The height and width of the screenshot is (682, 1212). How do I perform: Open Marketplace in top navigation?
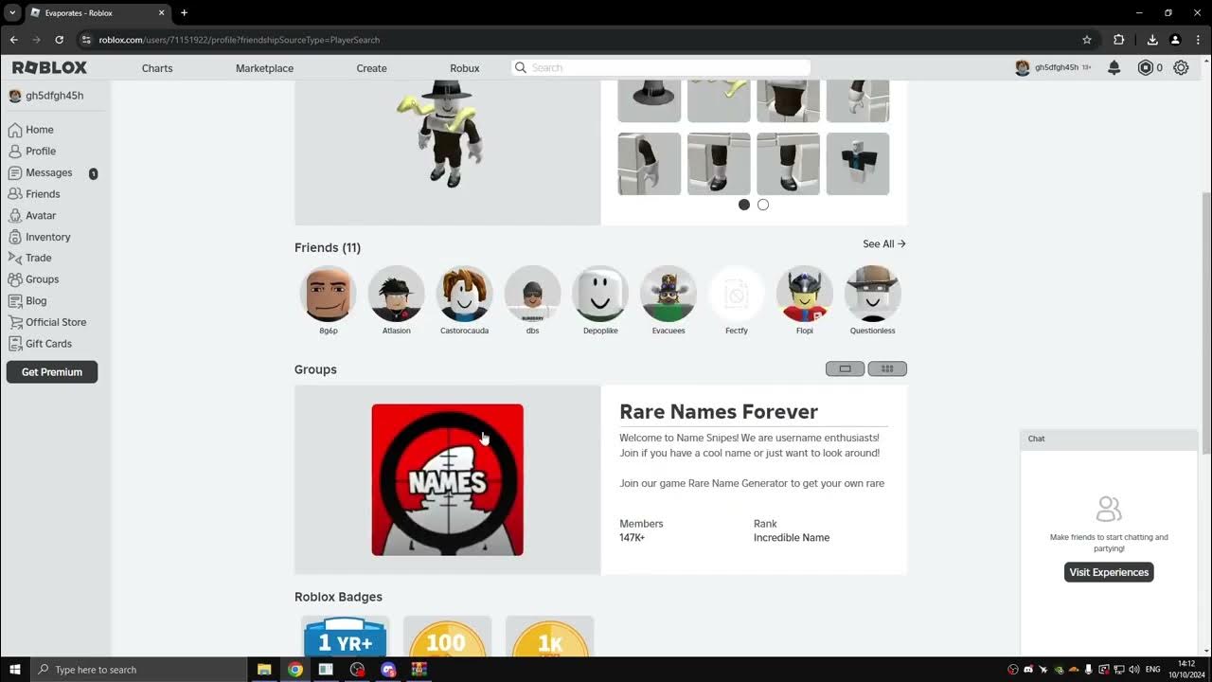point(264,68)
